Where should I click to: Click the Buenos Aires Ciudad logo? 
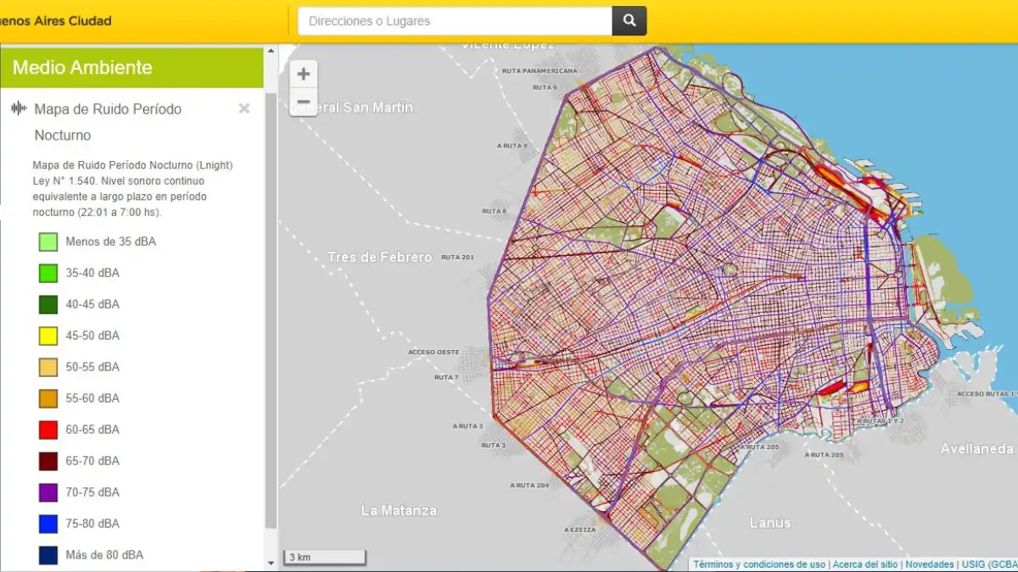coord(55,21)
